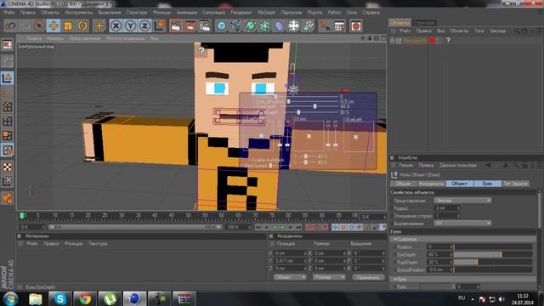Image resolution: width=544 pixels, height=306 pixels.
Task: Open uTorrent from the taskbar
Action: pos(110,298)
